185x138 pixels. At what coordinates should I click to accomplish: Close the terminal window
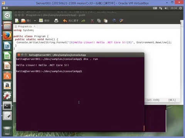(x=19, y=55)
